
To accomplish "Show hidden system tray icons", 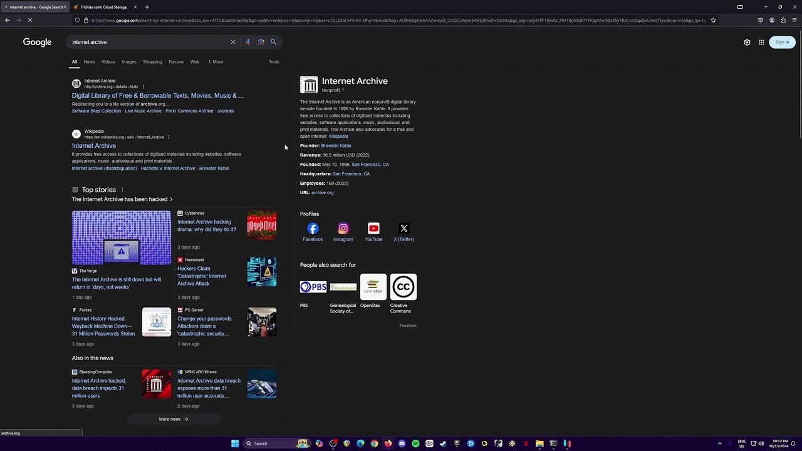I will pyautogui.click(x=719, y=443).
